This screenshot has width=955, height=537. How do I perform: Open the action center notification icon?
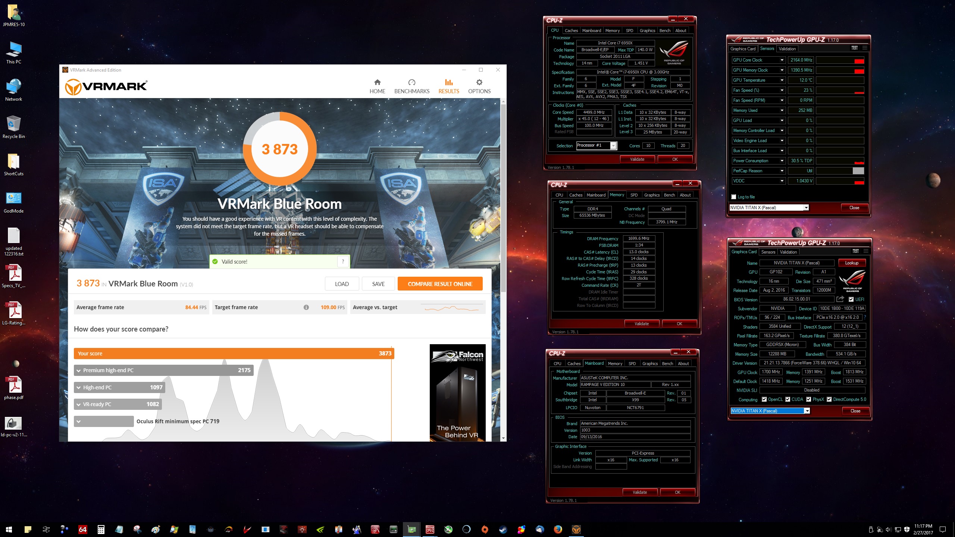click(943, 529)
